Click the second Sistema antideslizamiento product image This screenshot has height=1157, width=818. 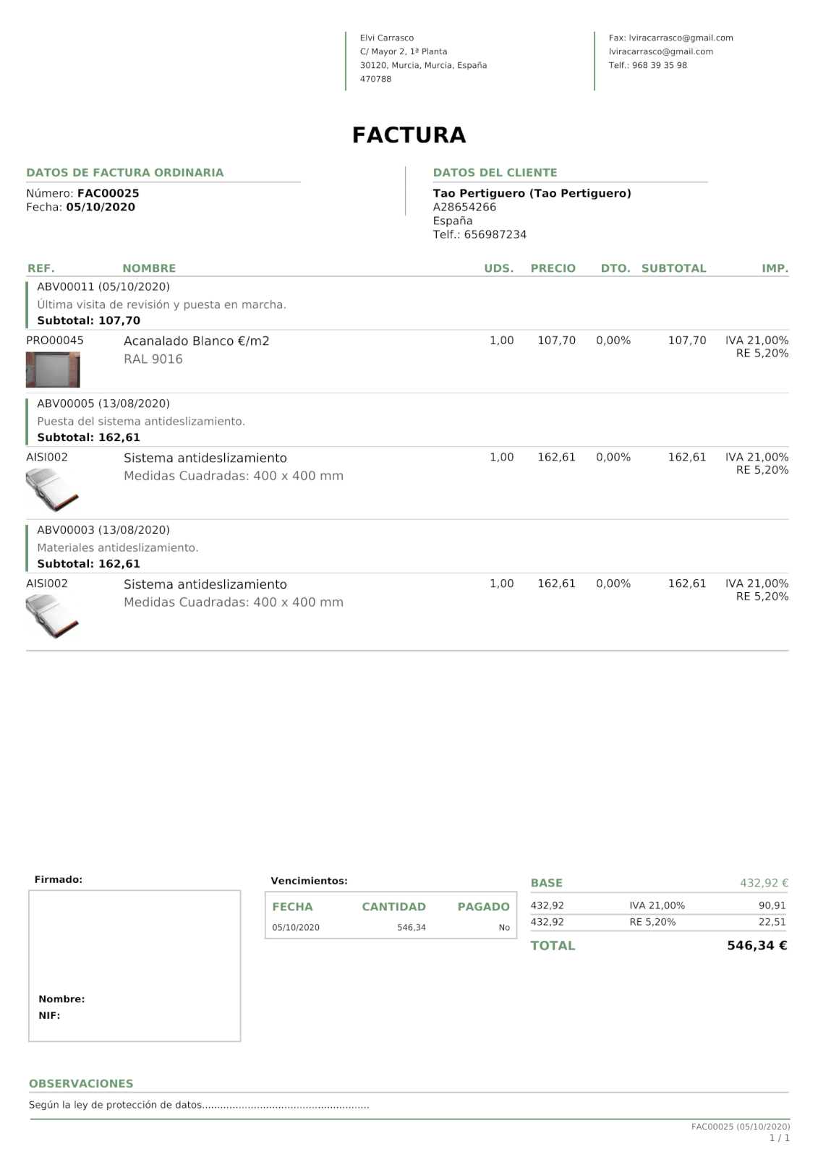coord(52,616)
